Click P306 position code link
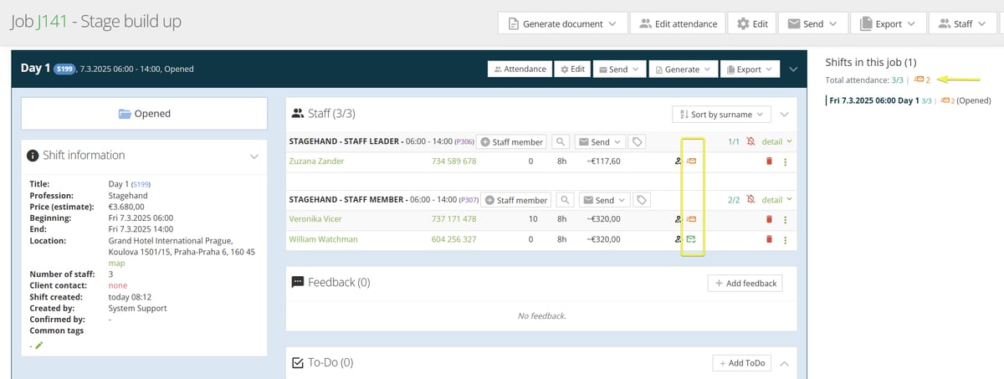The width and height of the screenshot is (1004, 379). (x=464, y=142)
